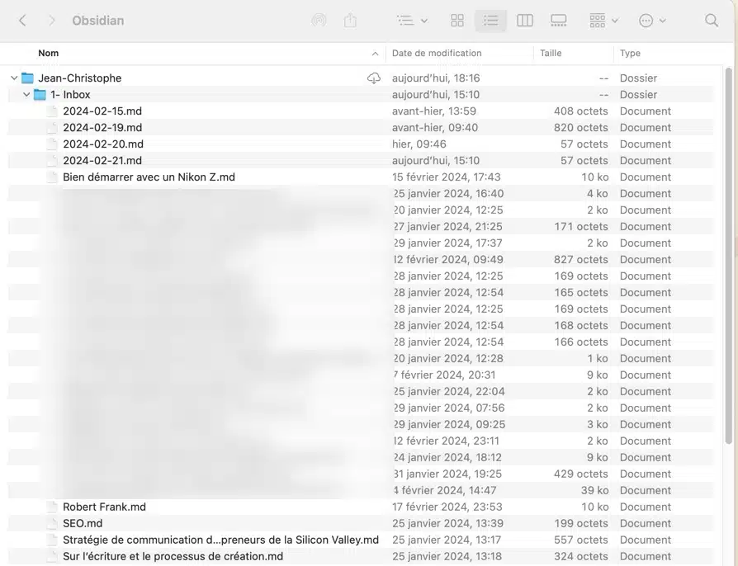Click document icon of Sur l'écriture file
738x566 pixels.
(x=52, y=556)
